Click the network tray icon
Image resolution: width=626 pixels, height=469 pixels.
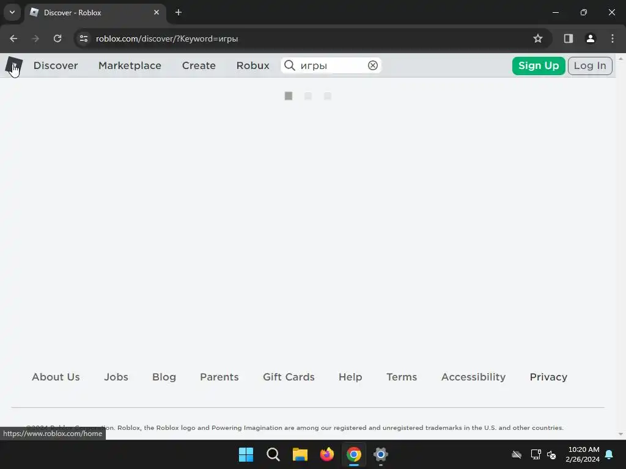pyautogui.click(x=536, y=454)
